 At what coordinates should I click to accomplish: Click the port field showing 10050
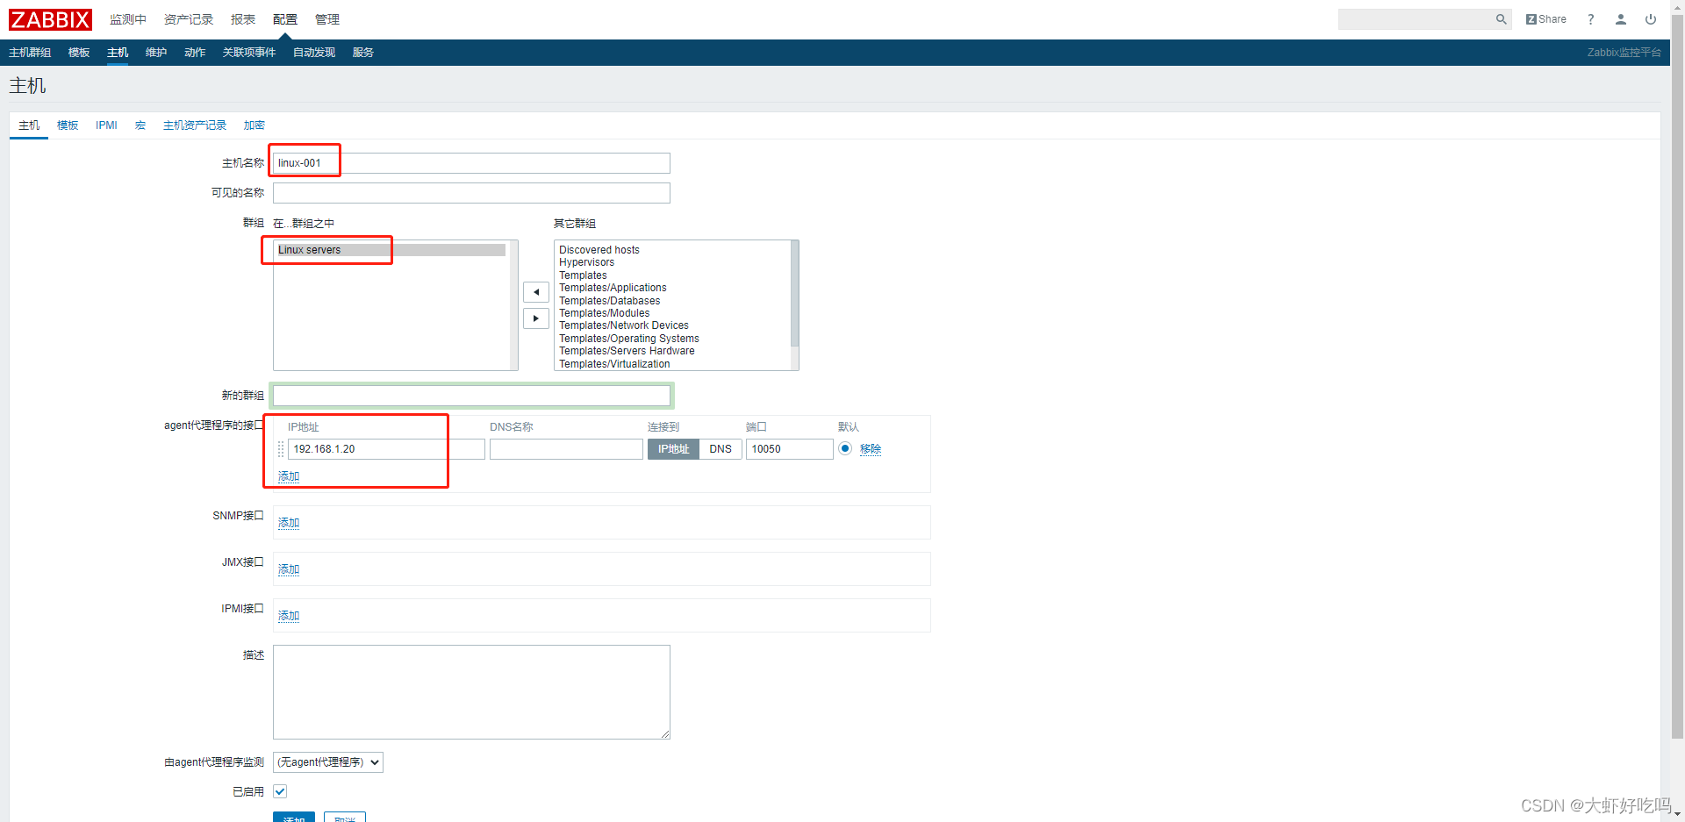pos(790,449)
